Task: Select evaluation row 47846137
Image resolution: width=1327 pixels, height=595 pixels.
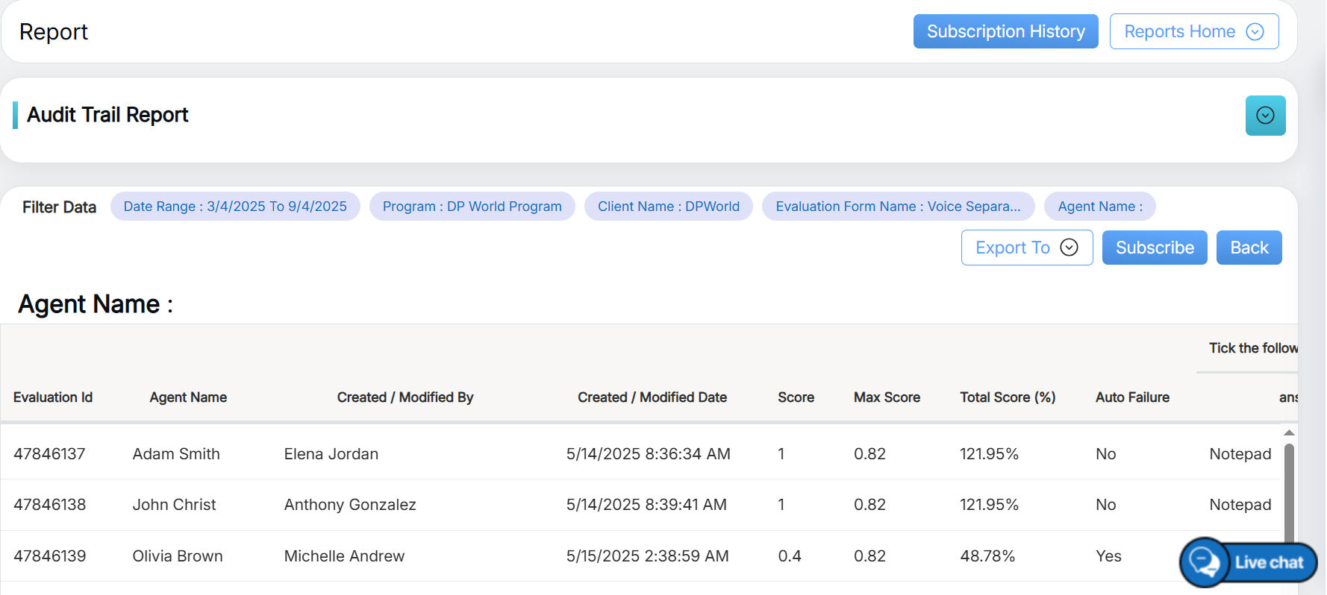Action: point(49,454)
